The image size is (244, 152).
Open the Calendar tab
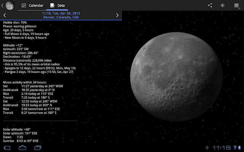32,5
